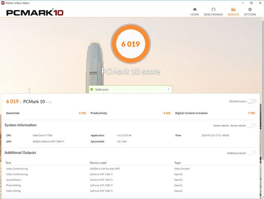This screenshot has height=199, width=264.
Task: Click the results bar chart icon
Action: coord(233,9)
